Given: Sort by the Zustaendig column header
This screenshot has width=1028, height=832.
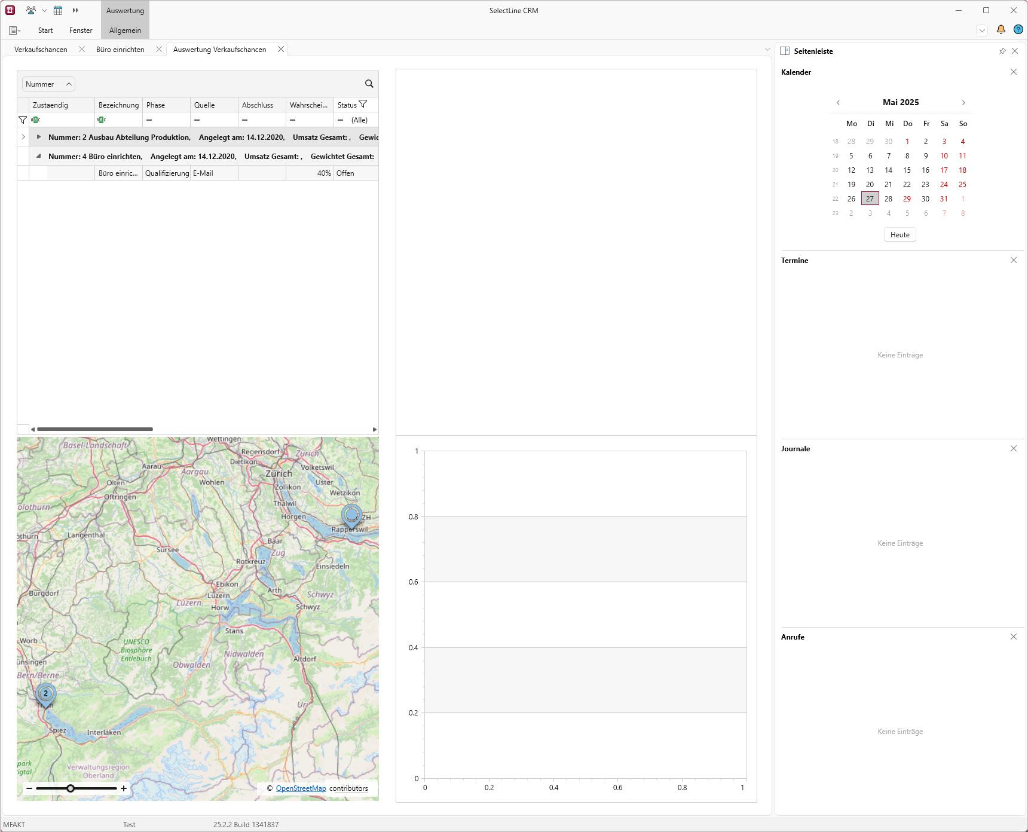Looking at the screenshot, I should tap(62, 105).
